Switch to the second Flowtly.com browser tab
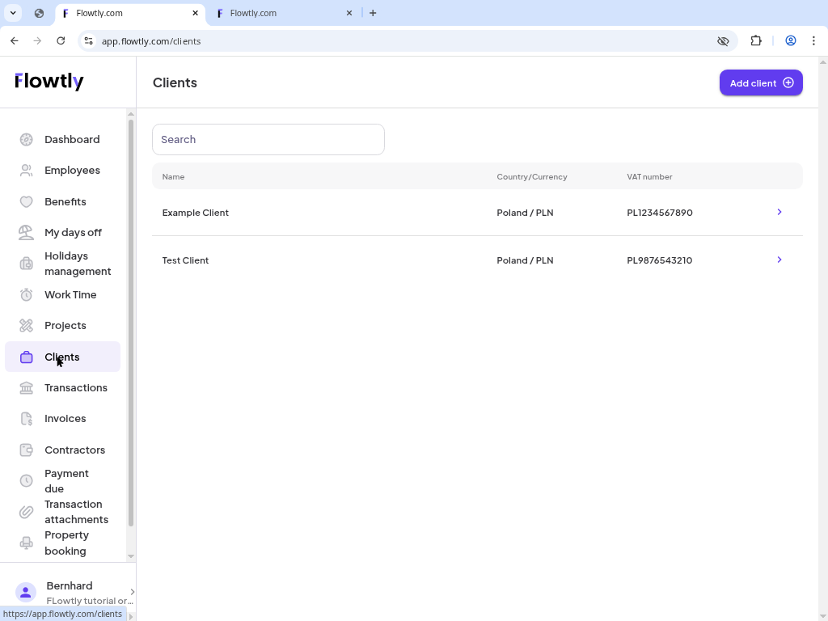This screenshot has width=828, height=621. 275,13
